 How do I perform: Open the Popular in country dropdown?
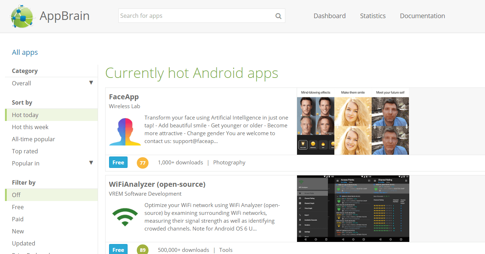91,163
